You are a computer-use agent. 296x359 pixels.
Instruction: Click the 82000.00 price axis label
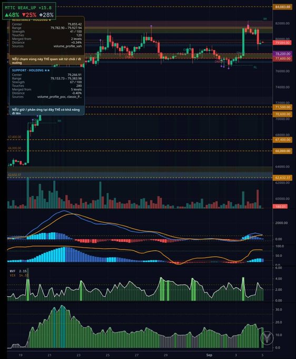tap(282, 23)
